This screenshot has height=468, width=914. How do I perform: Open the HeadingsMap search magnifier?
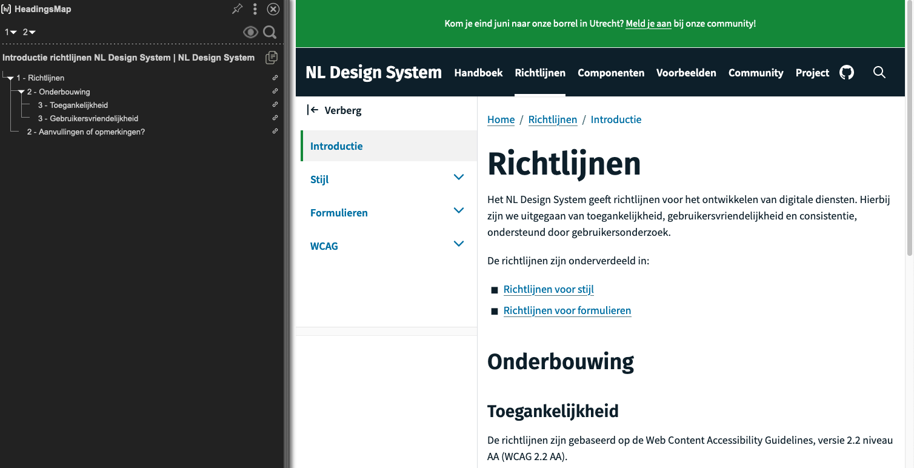pos(270,32)
